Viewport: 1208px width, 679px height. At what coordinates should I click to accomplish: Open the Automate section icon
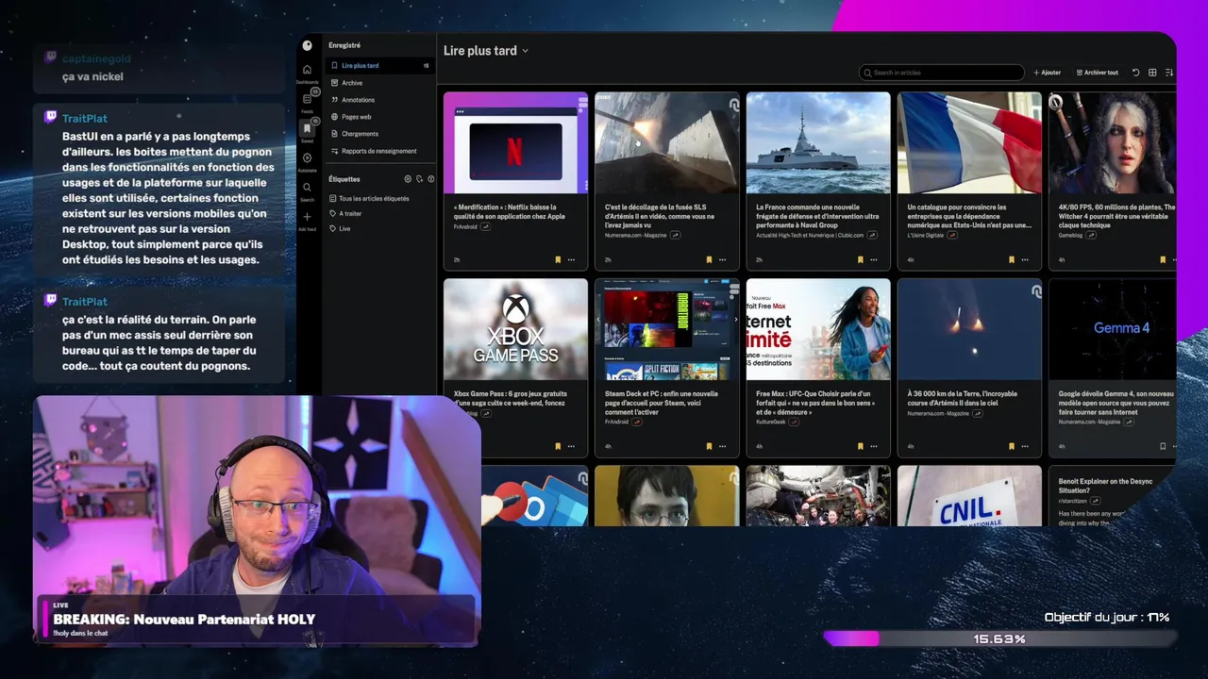pos(307,157)
